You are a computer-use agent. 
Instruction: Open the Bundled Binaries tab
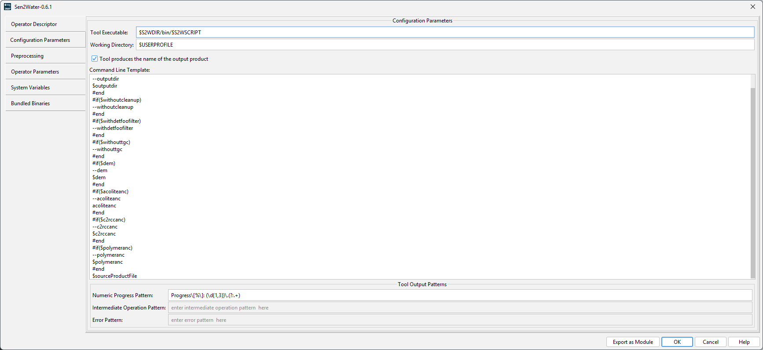(x=46, y=103)
